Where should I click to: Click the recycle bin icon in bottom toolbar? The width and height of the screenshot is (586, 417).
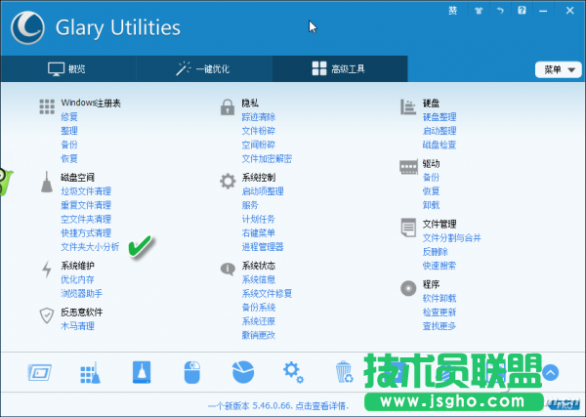coord(344,372)
